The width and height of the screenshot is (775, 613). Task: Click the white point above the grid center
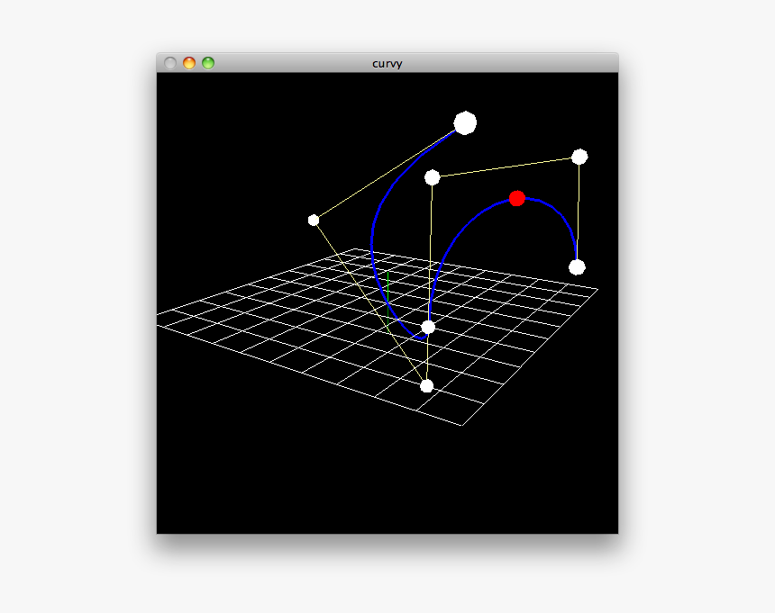point(432,176)
